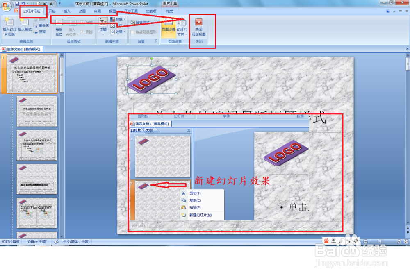
Task: Select 演示文稿1 document tab
Action: [21, 49]
